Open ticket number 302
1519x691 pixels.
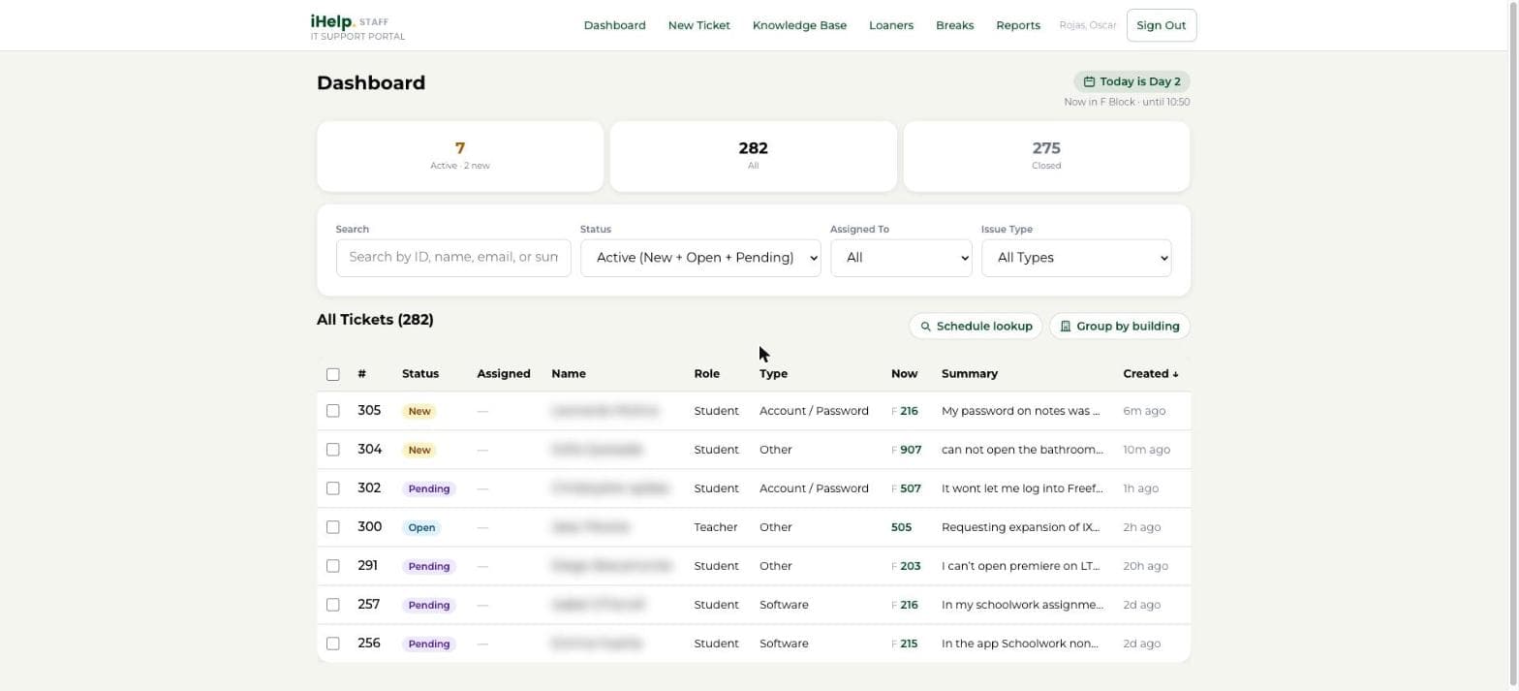[369, 488]
